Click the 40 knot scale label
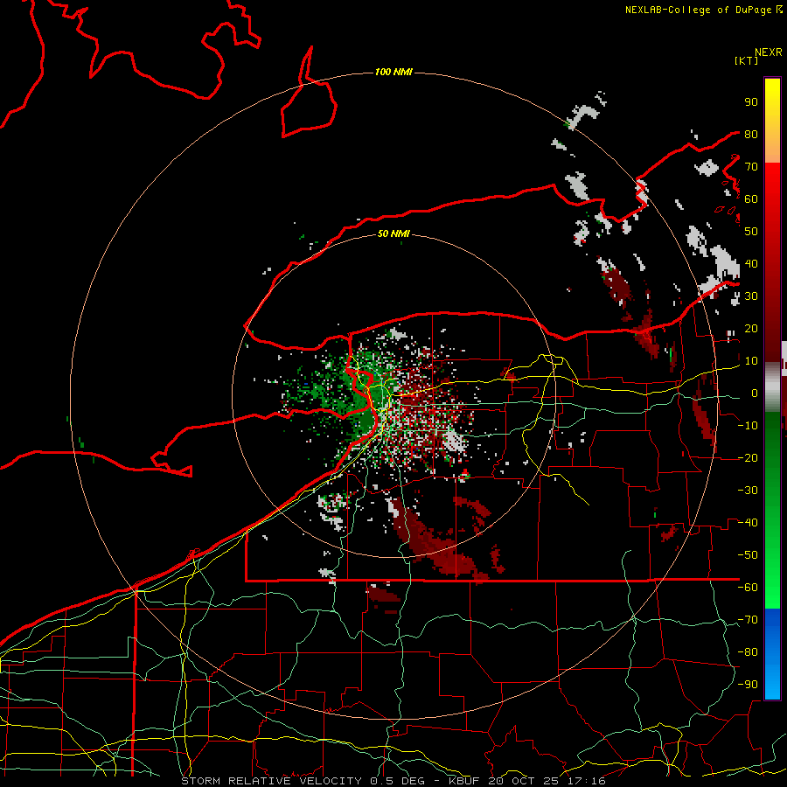 (751, 263)
